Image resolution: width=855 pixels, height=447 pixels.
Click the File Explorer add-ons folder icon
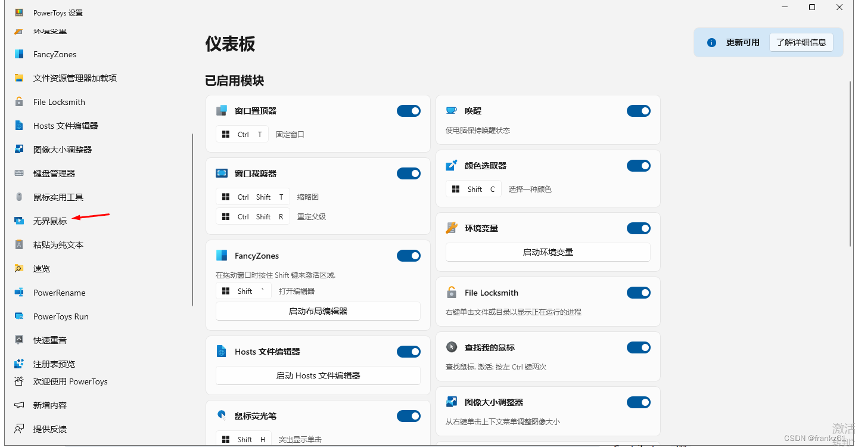coord(19,78)
